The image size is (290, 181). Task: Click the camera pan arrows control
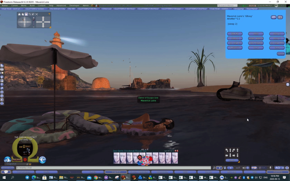(x=43, y=22)
